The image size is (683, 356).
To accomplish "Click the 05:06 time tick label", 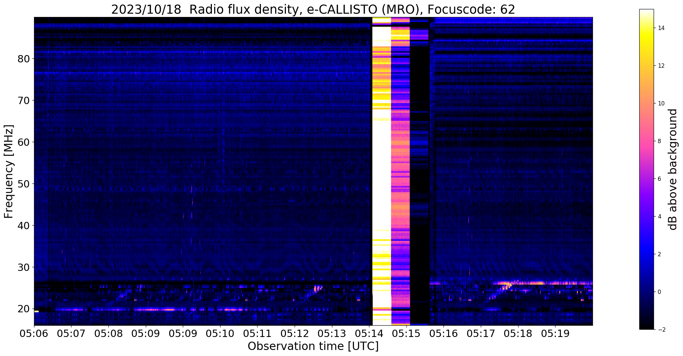I will [x=34, y=333].
